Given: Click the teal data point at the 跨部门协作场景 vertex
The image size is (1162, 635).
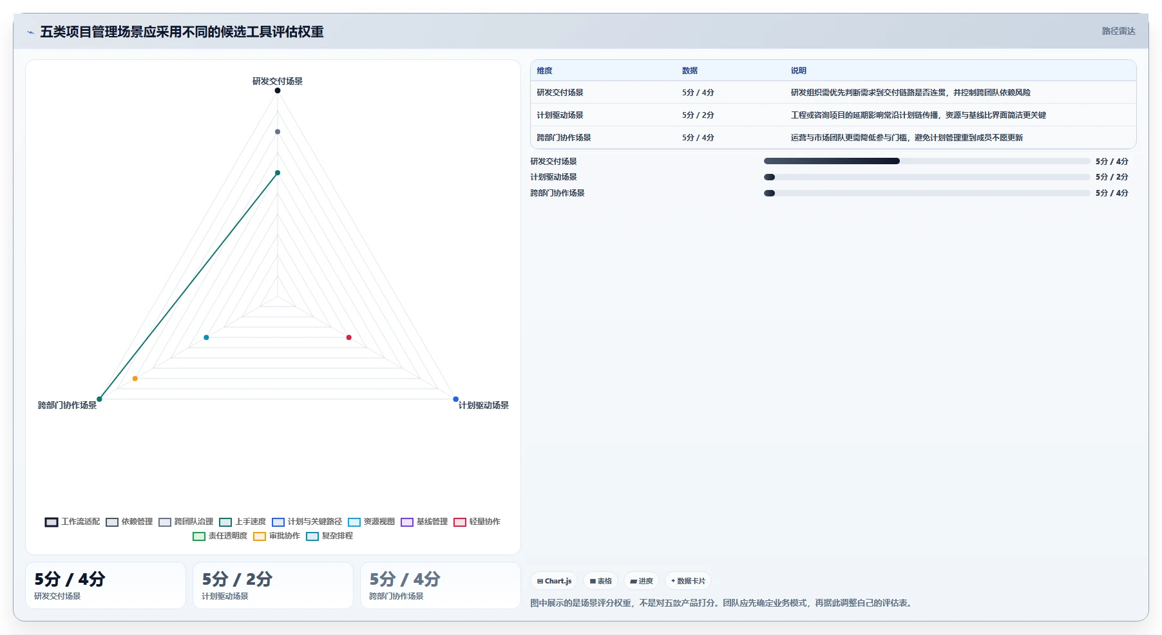Looking at the screenshot, I should (99, 399).
